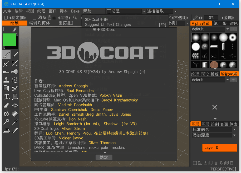Expand the Alpha default folder dropdown
Image resolution: width=241 pixels, height=173 pixels.
tap(228, 29)
